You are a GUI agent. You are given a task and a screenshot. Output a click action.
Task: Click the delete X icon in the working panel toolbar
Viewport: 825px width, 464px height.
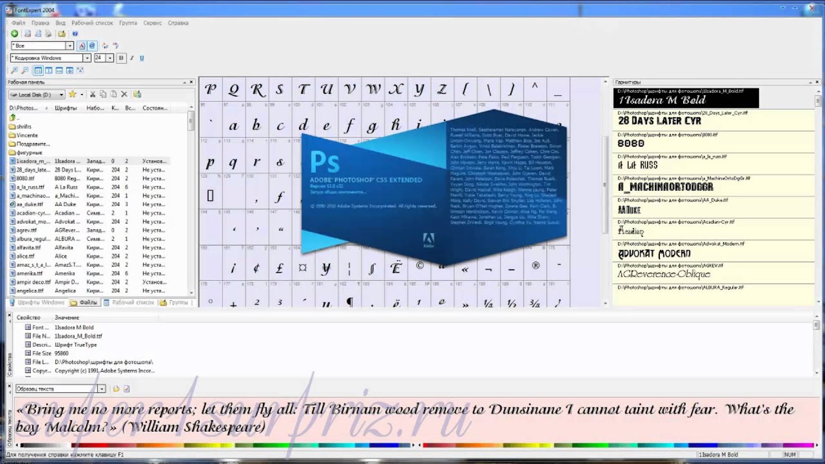pyautogui.click(x=124, y=94)
